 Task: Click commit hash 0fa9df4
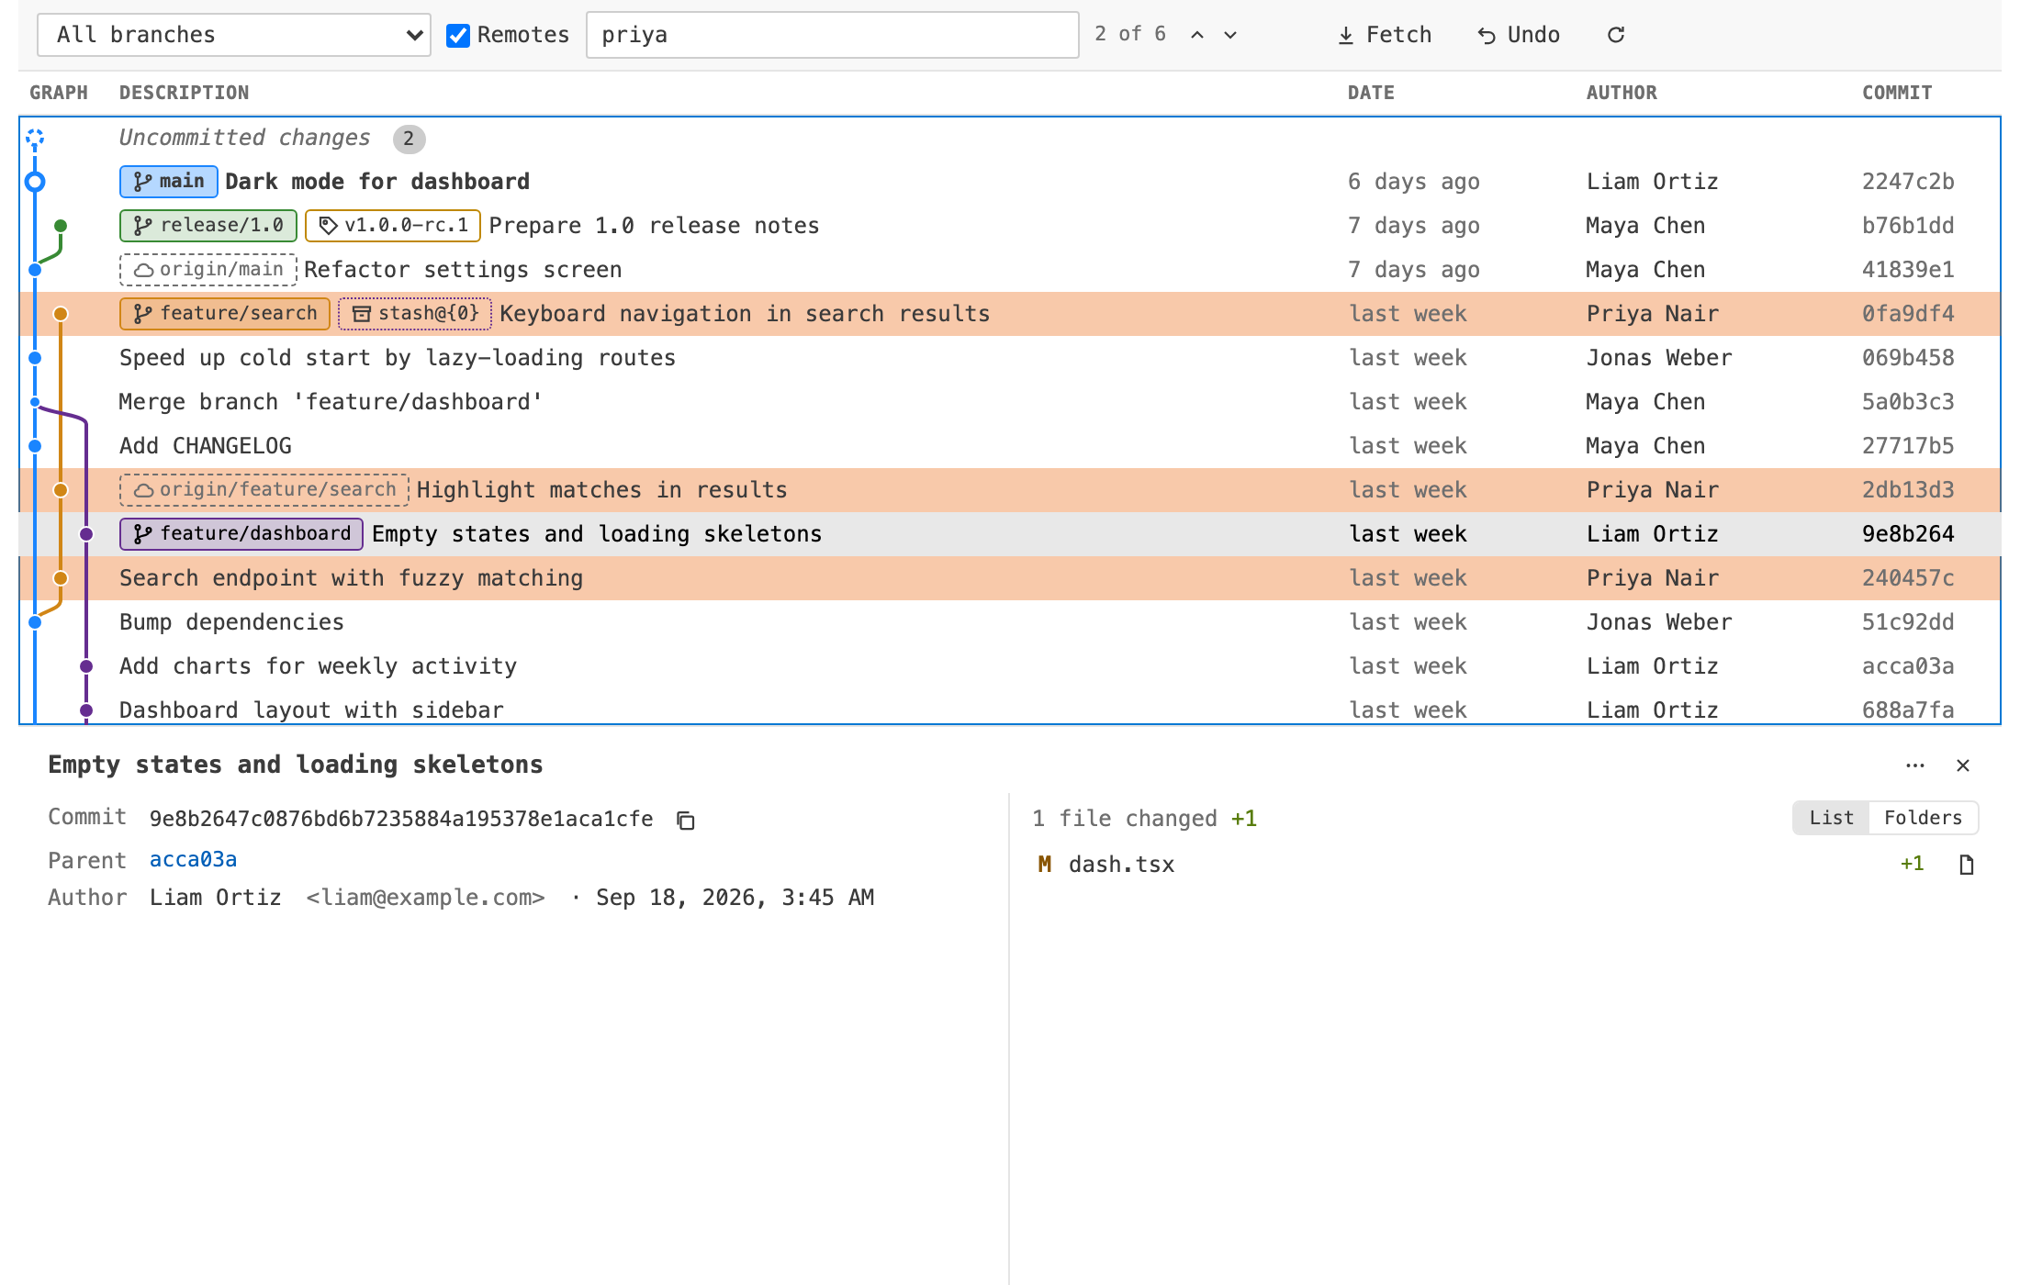point(1908,314)
